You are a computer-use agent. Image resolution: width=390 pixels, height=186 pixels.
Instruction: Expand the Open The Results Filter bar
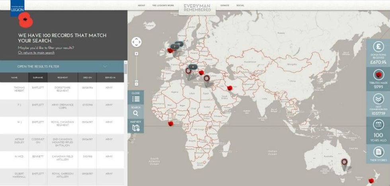click(62, 66)
